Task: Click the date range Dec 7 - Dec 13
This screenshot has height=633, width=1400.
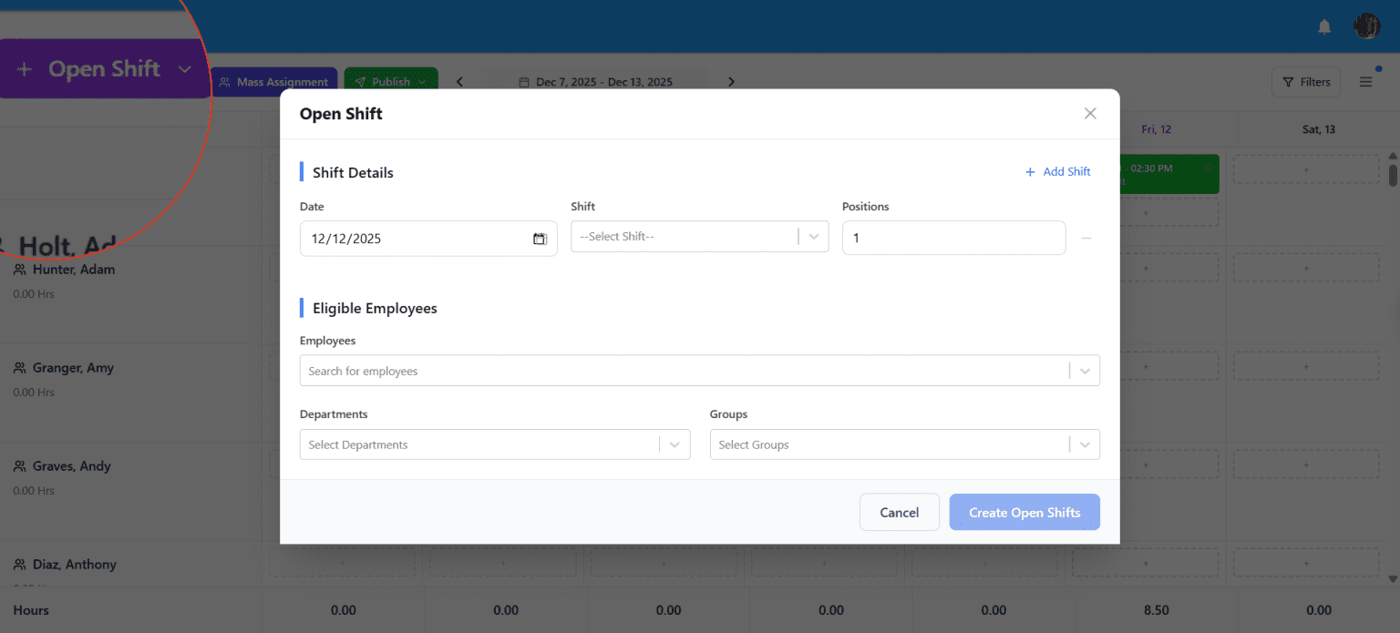Action: coord(596,82)
